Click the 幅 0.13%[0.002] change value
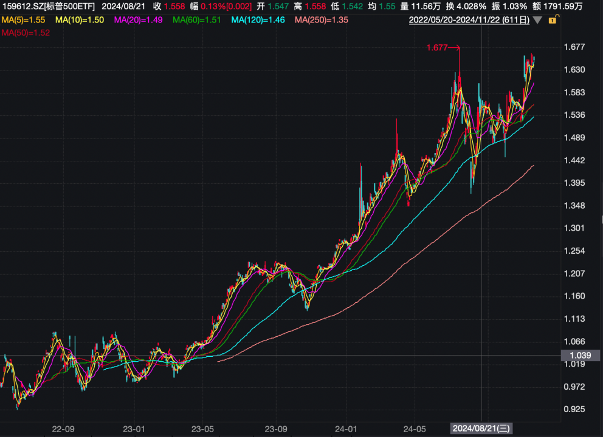 point(221,7)
